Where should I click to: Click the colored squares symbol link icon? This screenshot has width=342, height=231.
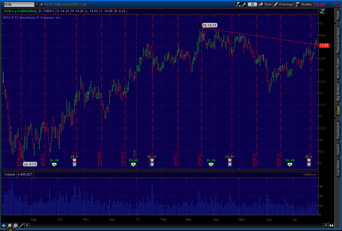(41, 4)
